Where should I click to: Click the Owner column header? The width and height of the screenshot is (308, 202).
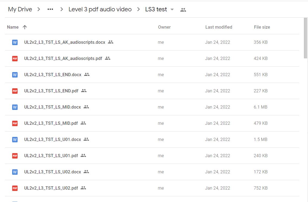click(164, 27)
